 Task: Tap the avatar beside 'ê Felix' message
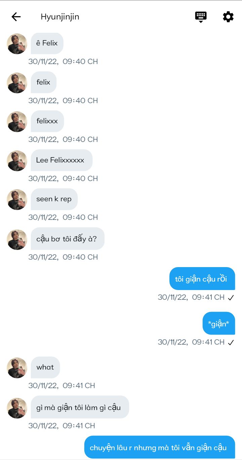coord(17,44)
